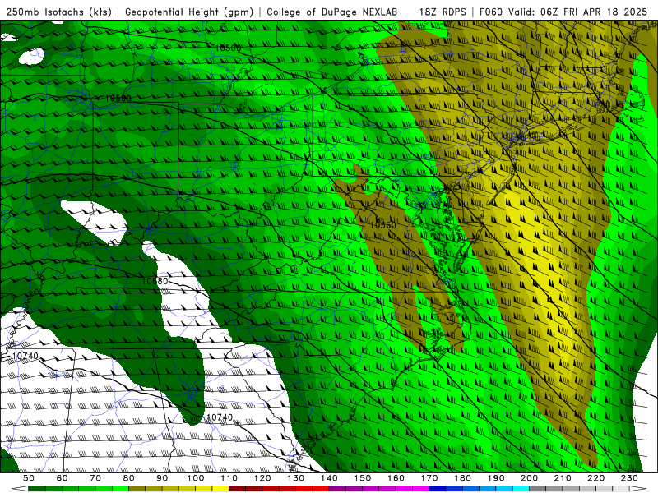Image resolution: width=658 pixels, height=493 pixels.
Task: Pick the cyan swatch just before 200
Action: 521,488
